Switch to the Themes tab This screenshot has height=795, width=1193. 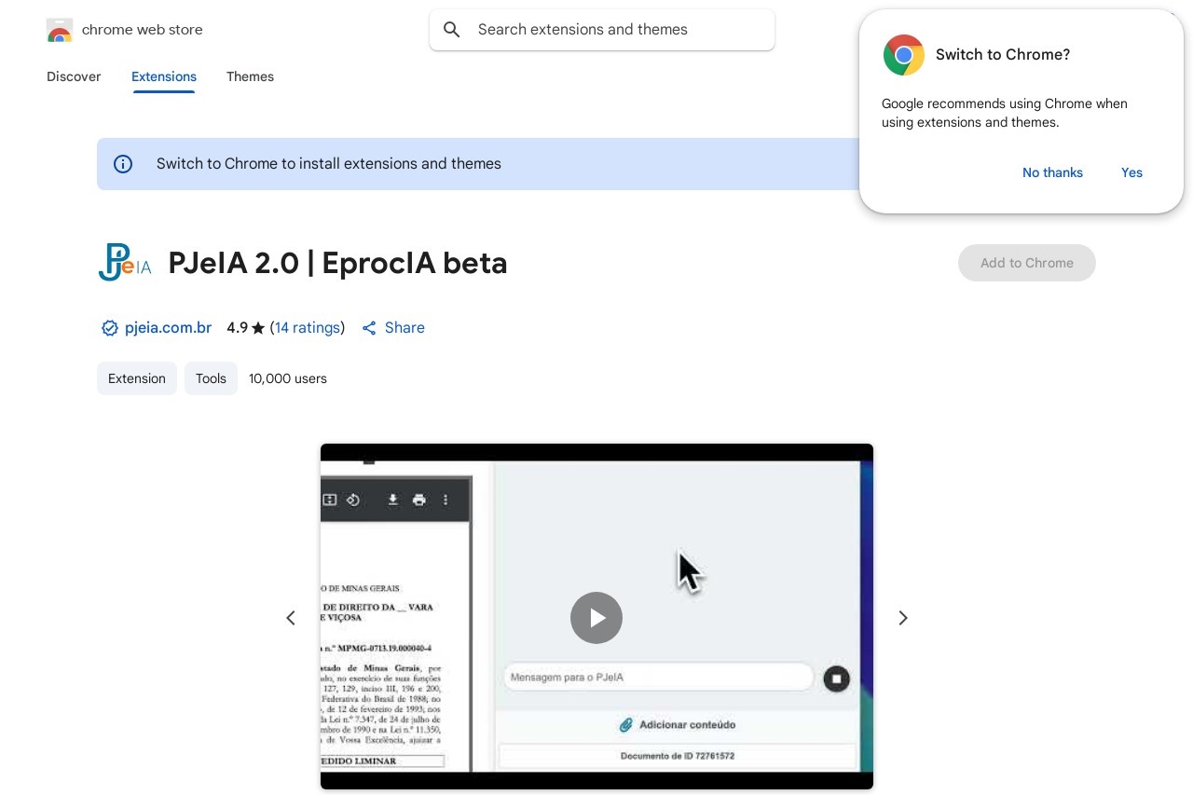[x=250, y=76]
